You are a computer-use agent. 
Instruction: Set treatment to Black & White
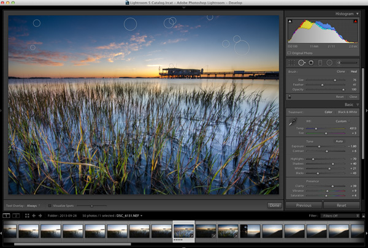click(347, 112)
